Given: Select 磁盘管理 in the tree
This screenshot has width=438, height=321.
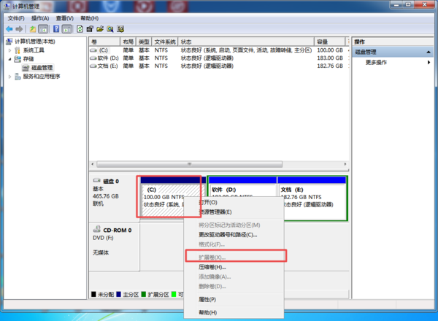Looking at the screenshot, I should tap(42, 68).
